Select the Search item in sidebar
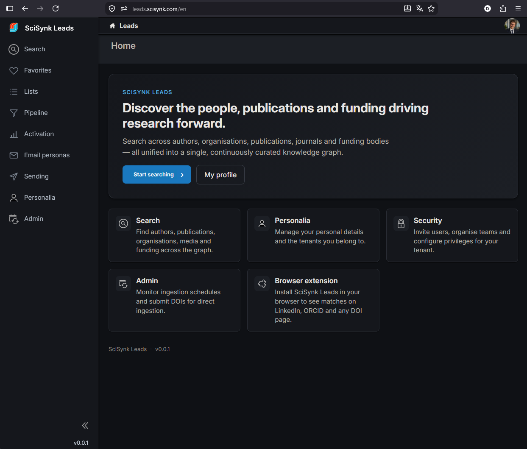This screenshot has width=527, height=449. (49, 49)
